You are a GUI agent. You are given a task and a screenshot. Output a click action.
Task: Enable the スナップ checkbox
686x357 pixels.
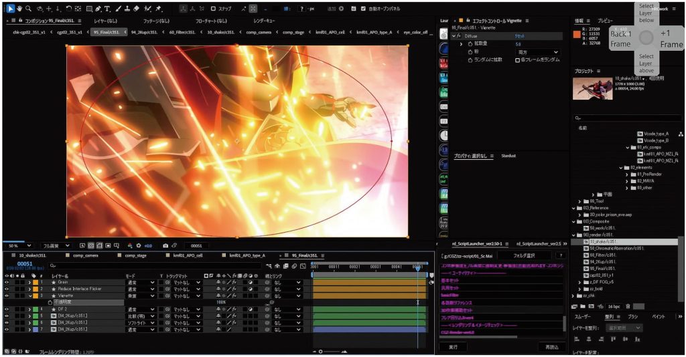tap(213, 8)
